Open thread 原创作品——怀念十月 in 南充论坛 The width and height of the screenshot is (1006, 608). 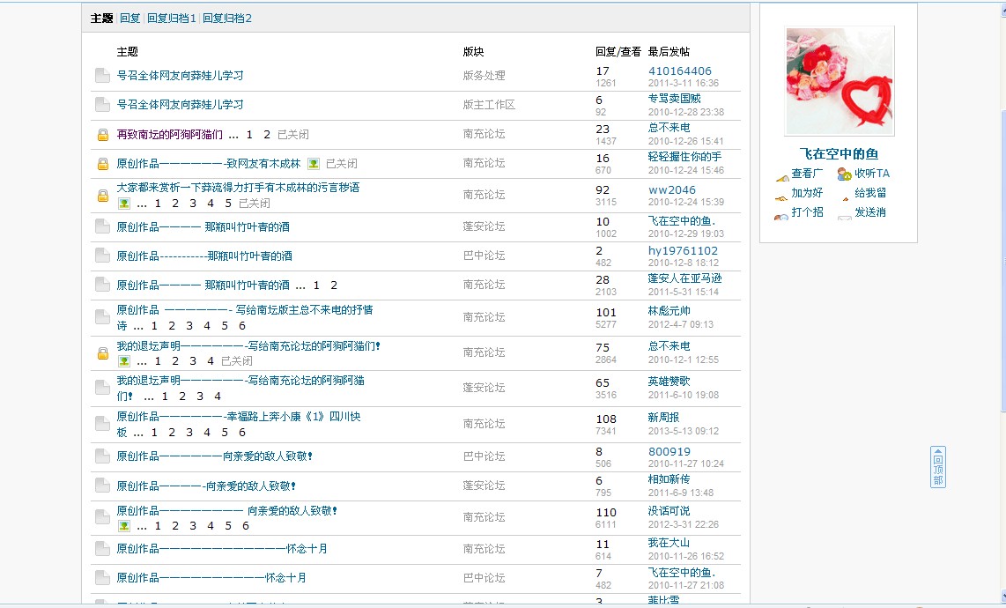pyautogui.click(x=222, y=549)
